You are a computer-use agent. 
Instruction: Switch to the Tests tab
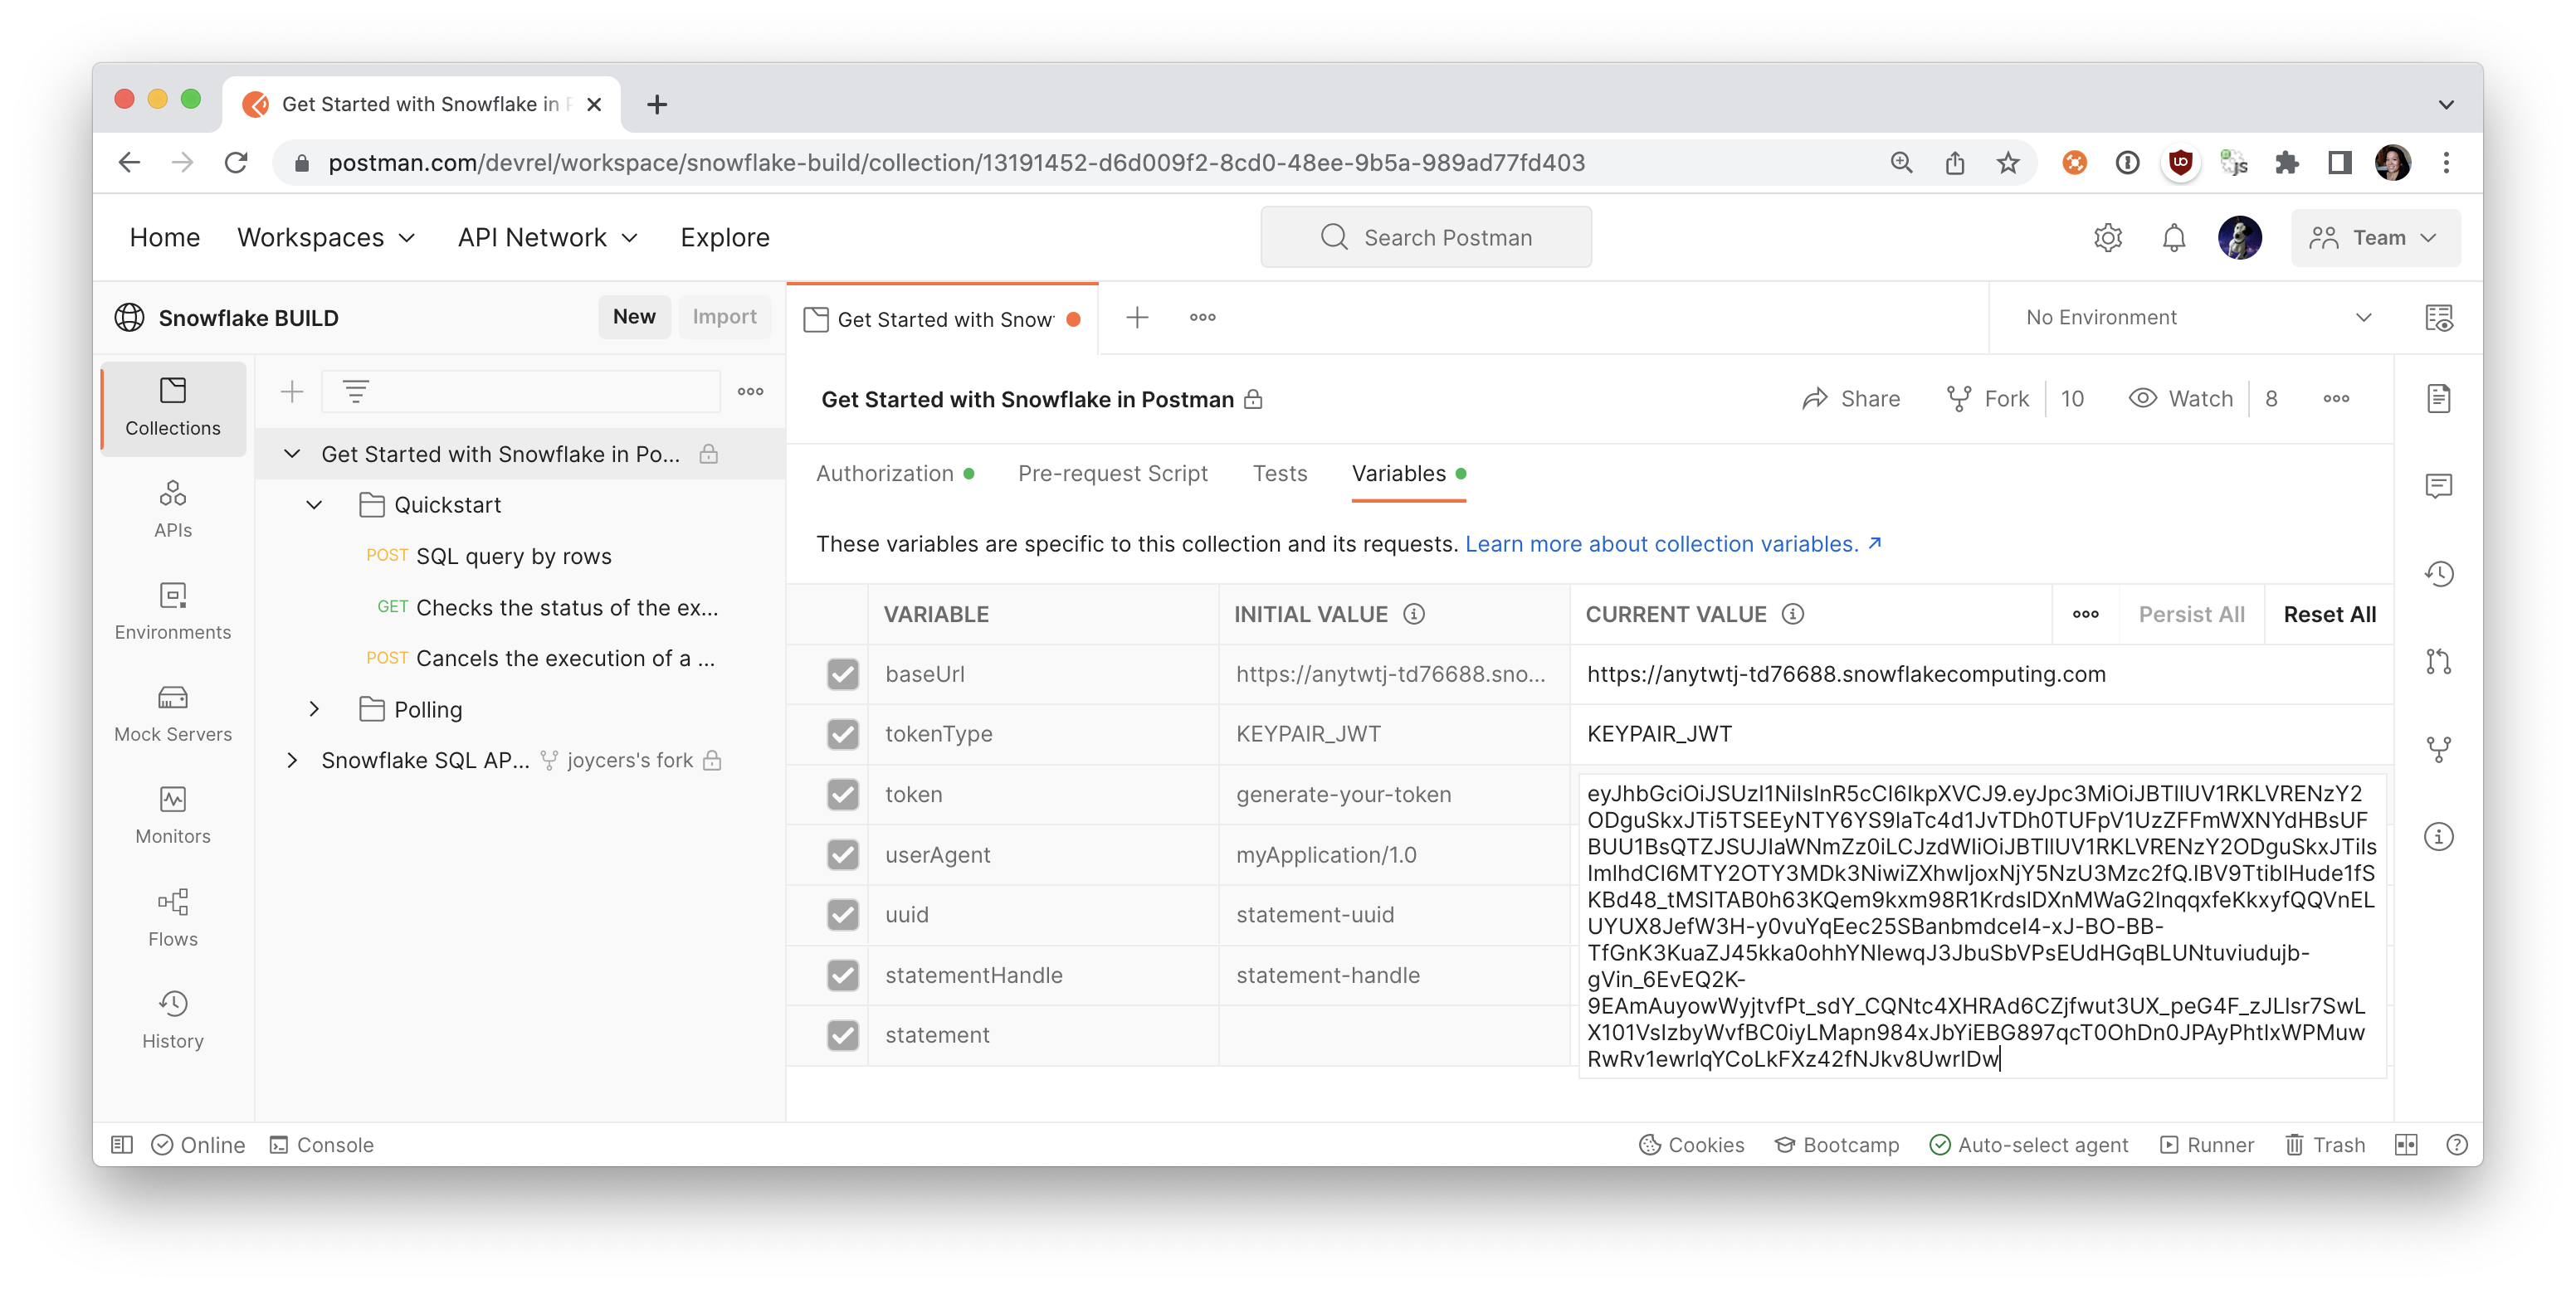tap(1279, 474)
